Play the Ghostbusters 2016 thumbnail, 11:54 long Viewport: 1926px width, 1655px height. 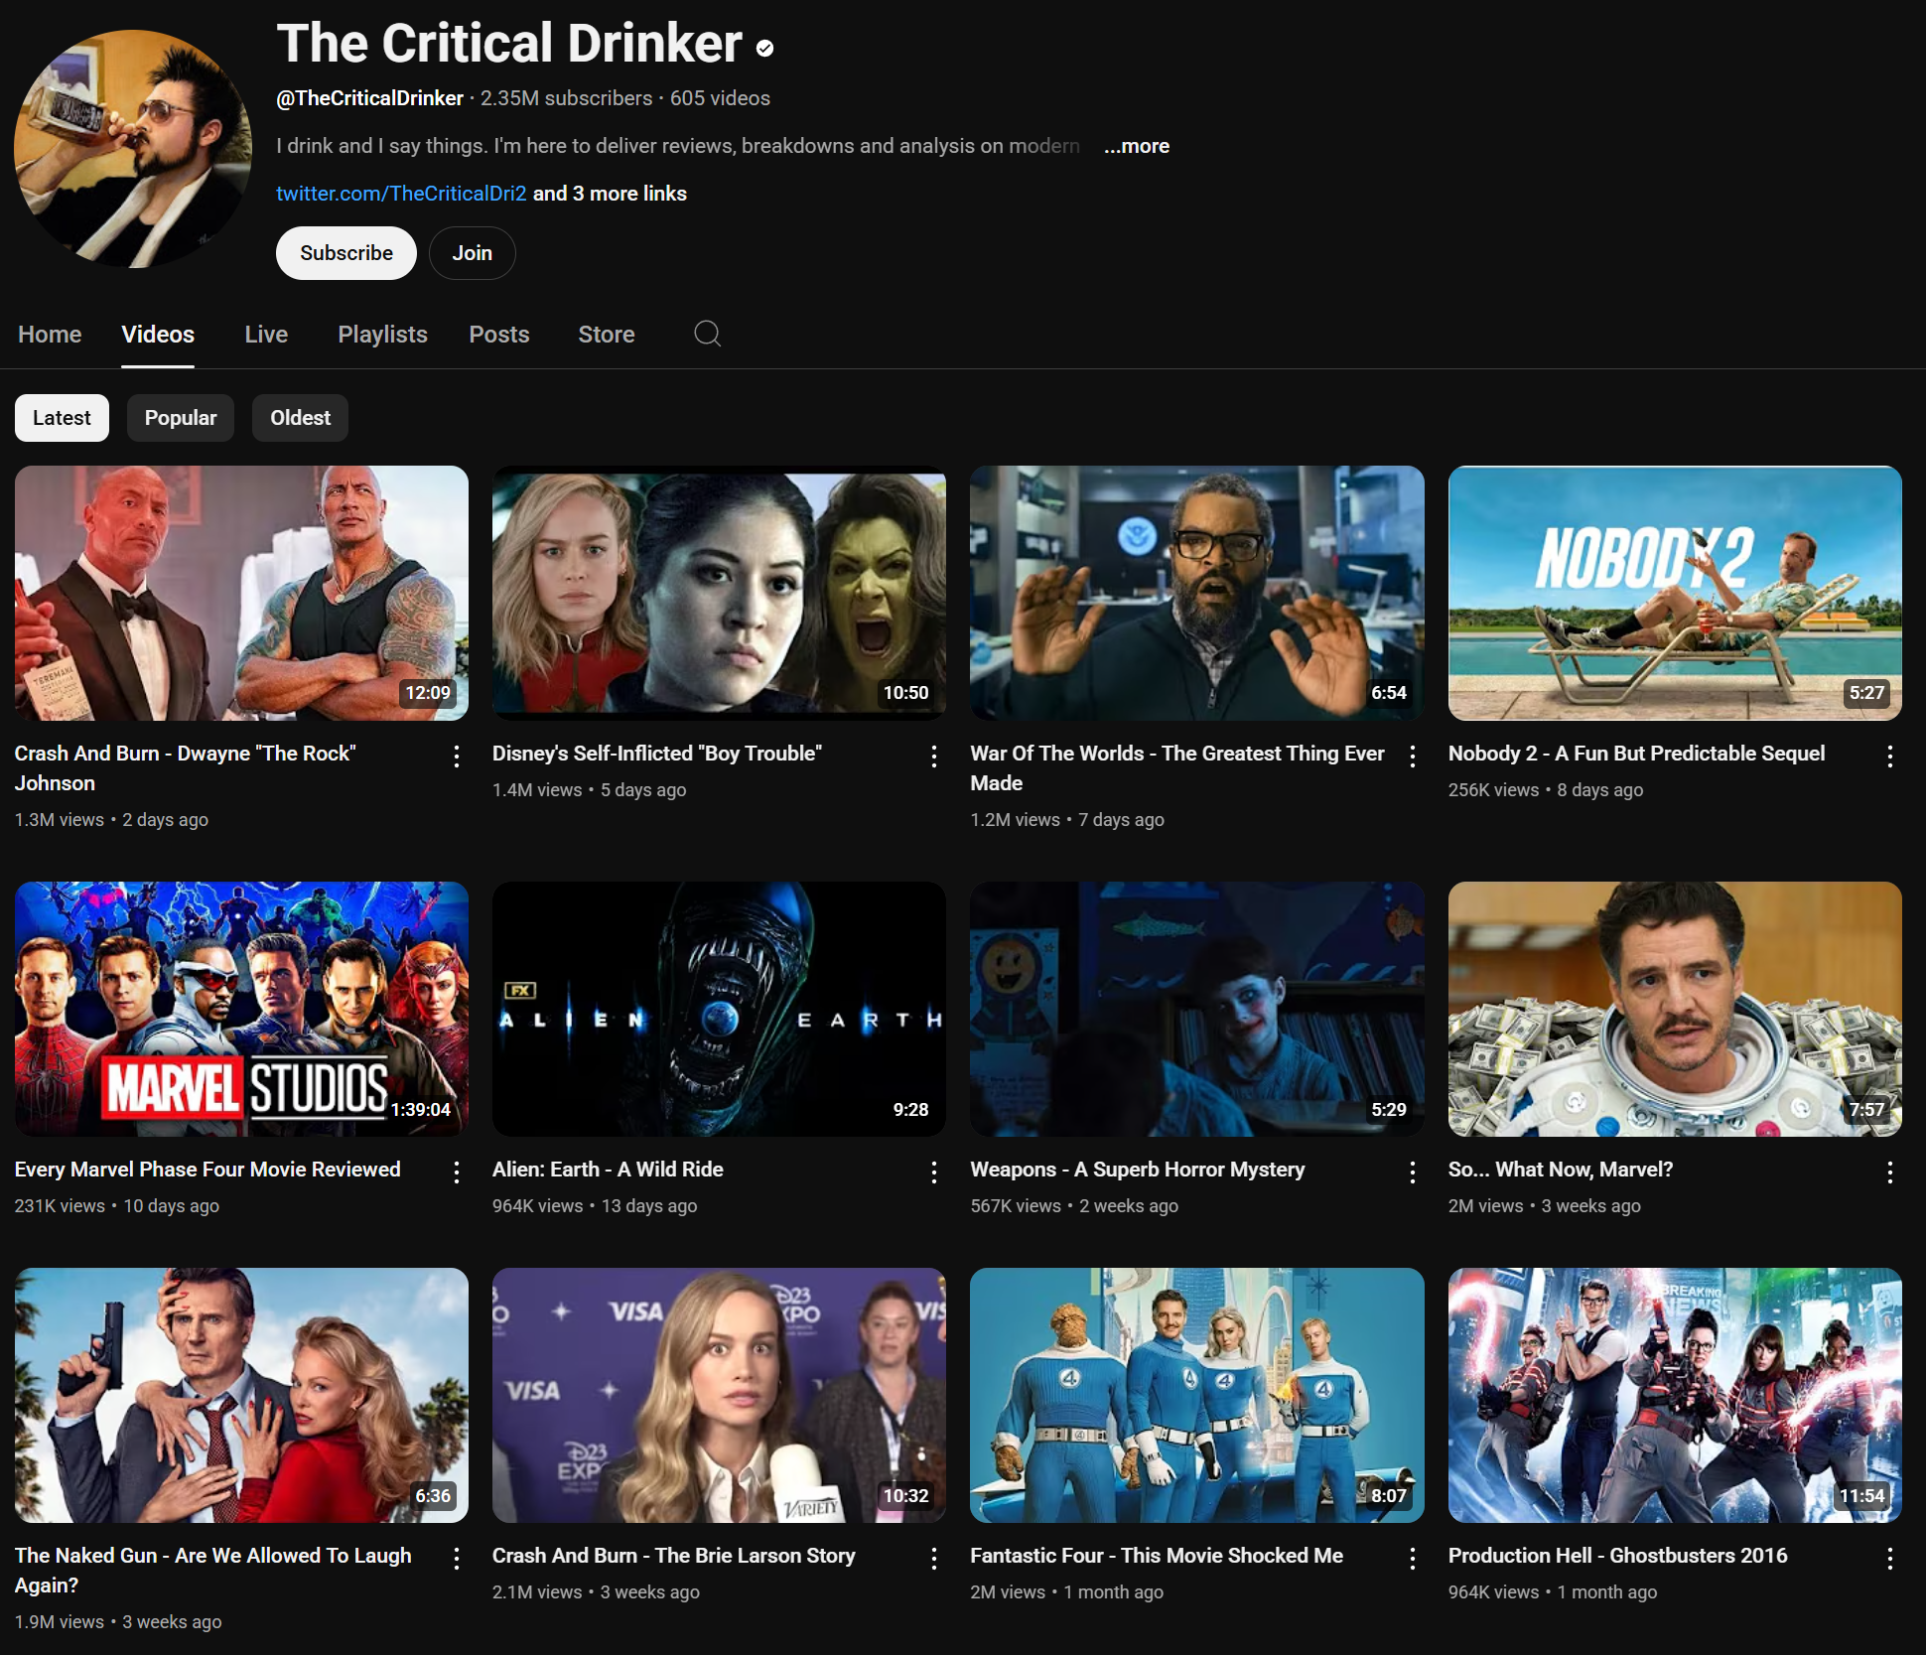click(1675, 1395)
